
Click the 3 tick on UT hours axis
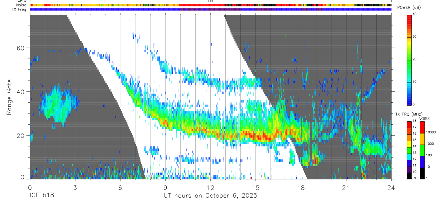(x=75, y=188)
